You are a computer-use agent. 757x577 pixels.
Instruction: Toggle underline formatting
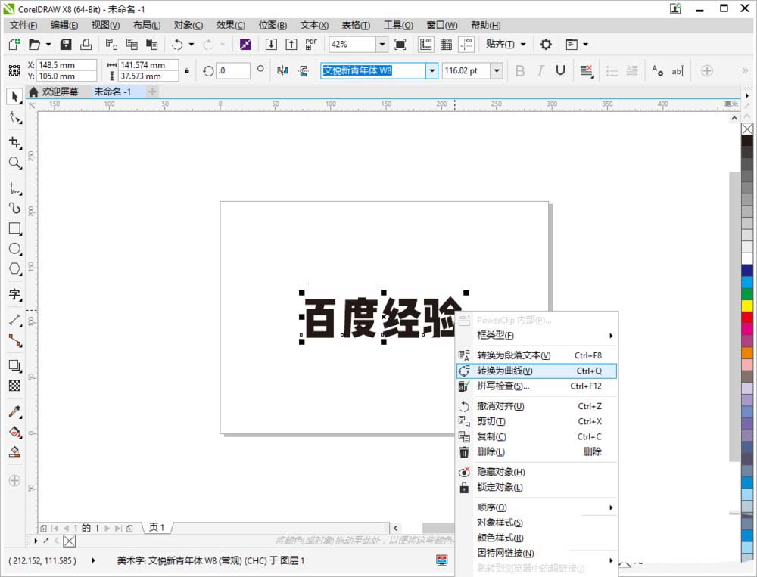(x=559, y=70)
